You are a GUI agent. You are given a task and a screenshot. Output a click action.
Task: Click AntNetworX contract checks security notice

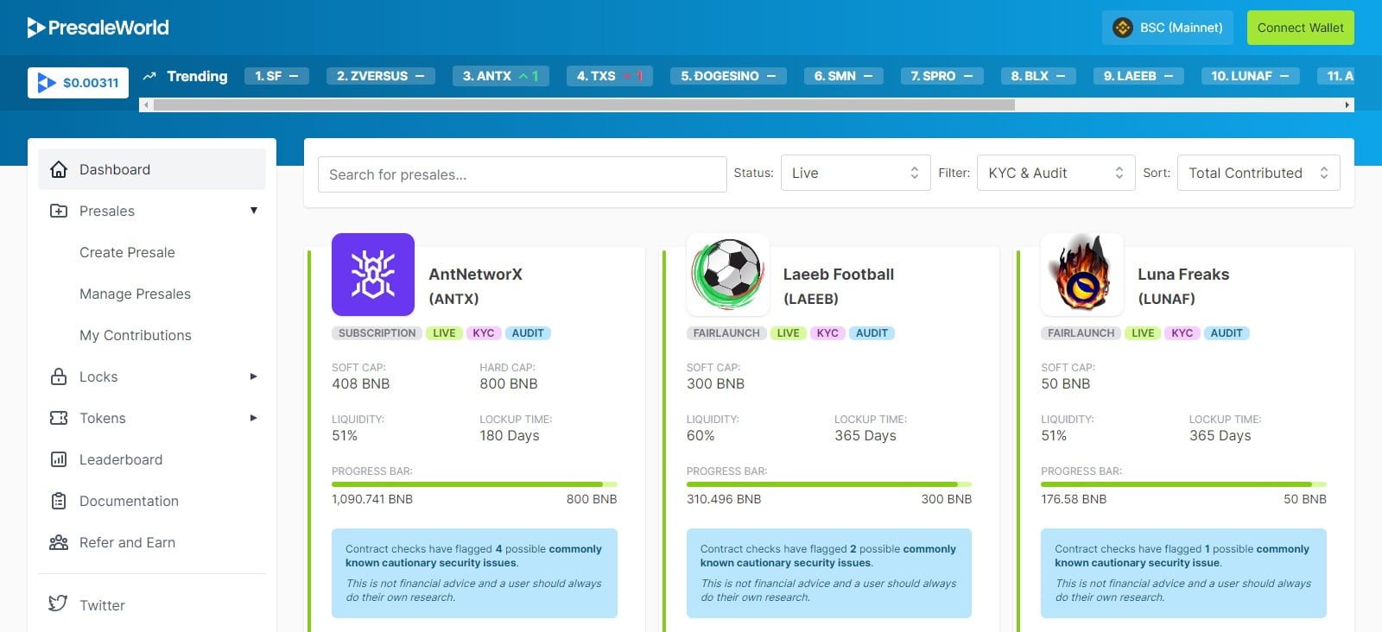pyautogui.click(x=474, y=573)
